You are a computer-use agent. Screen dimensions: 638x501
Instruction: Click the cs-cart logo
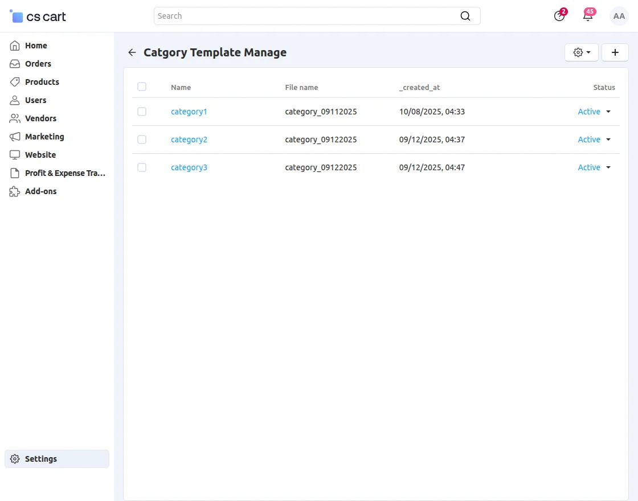click(x=37, y=16)
